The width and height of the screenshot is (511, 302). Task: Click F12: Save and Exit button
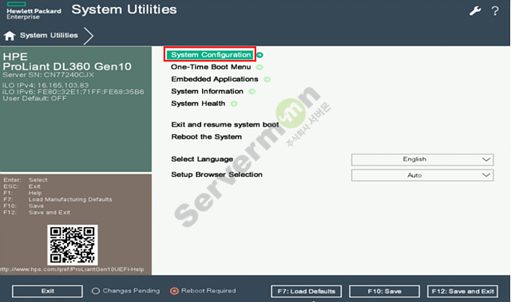[x=462, y=292]
